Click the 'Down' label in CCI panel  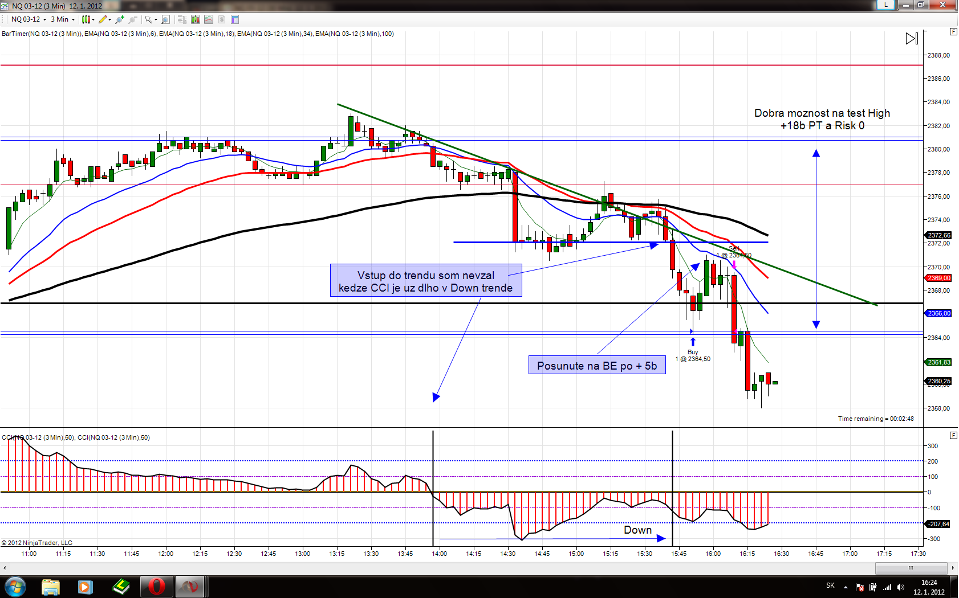[637, 530]
